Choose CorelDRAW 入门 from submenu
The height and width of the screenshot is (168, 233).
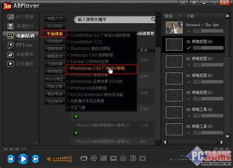[x=86, y=42]
